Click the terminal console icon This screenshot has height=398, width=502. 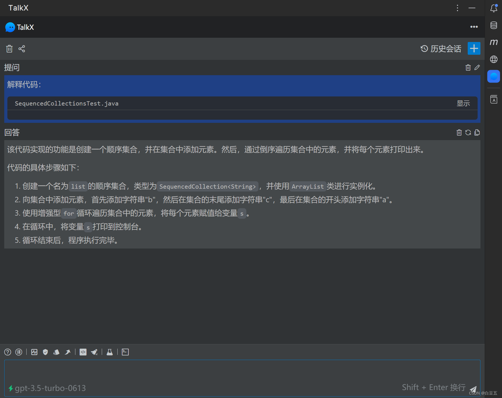pos(125,352)
